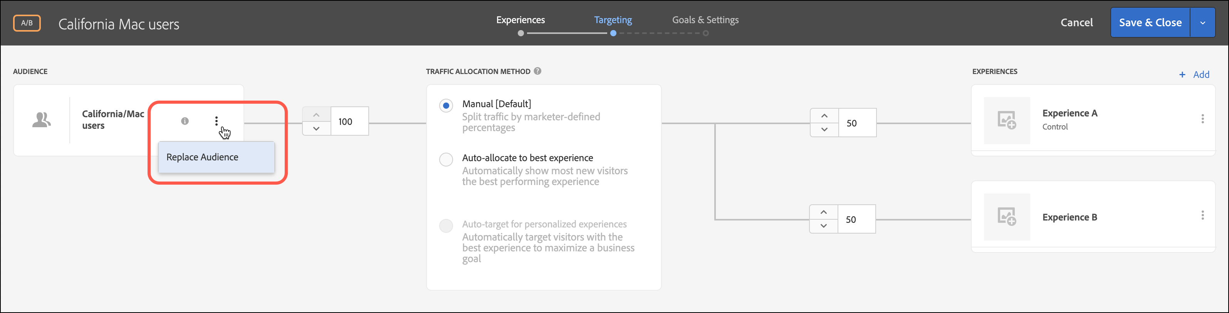
Task: Add a new experience
Action: [1194, 74]
